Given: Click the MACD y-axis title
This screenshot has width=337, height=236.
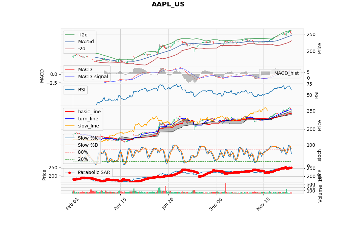Looking at the screenshot, I should [x=42, y=76].
